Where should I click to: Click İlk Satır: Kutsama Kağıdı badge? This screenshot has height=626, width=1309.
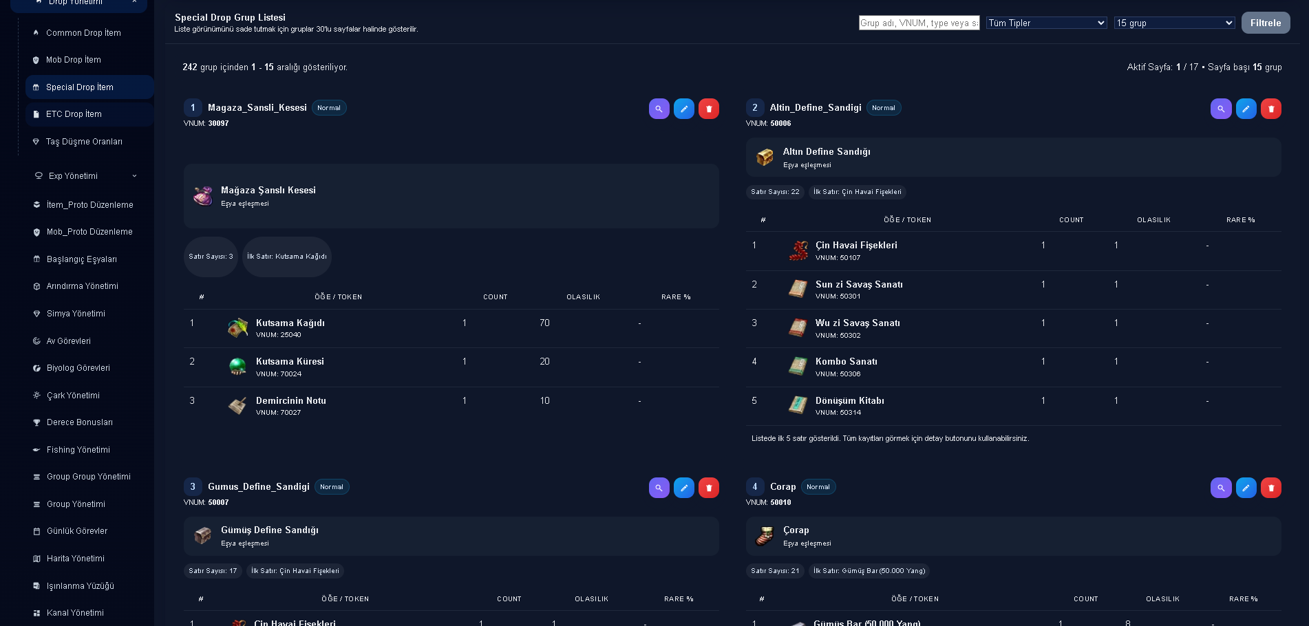[x=287, y=257]
